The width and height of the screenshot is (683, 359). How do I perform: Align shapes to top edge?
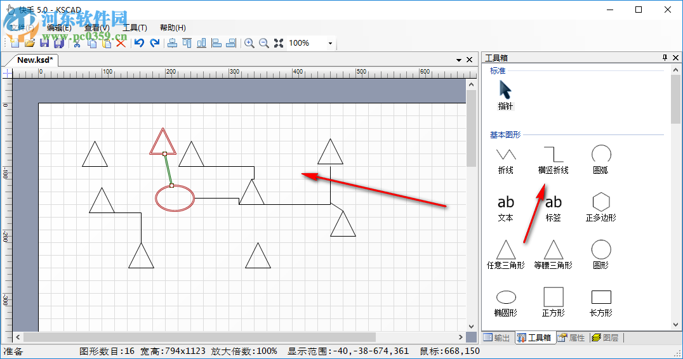tap(187, 43)
